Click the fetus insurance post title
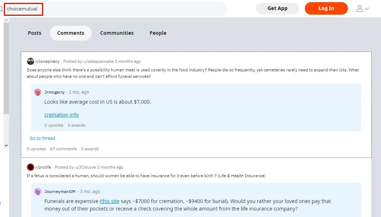The height and width of the screenshot is (217, 381). [x=146, y=176]
